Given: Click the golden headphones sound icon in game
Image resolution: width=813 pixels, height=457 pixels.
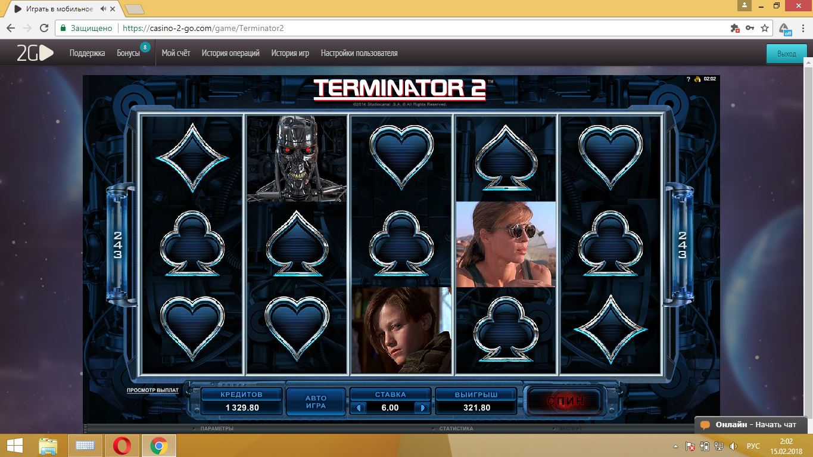Looking at the screenshot, I should (x=697, y=79).
